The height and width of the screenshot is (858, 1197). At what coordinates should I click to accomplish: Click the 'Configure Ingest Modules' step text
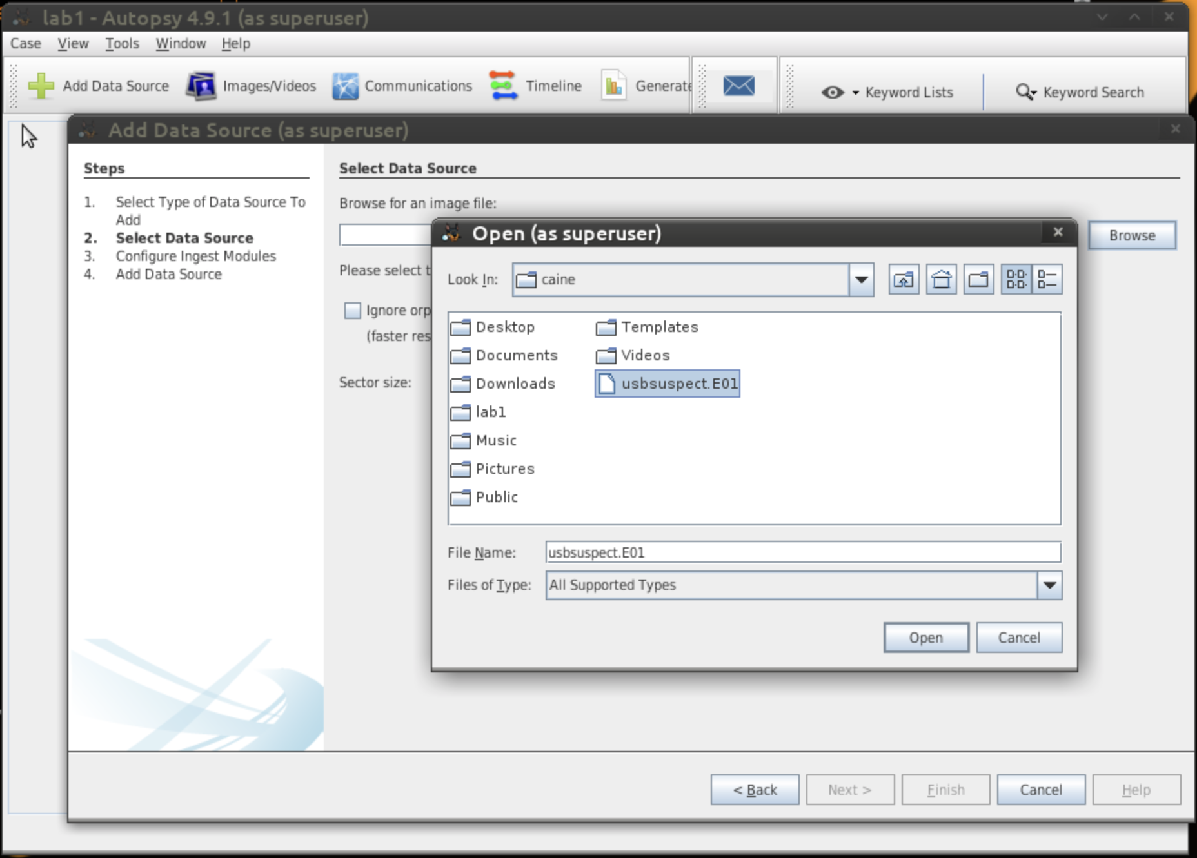195,256
